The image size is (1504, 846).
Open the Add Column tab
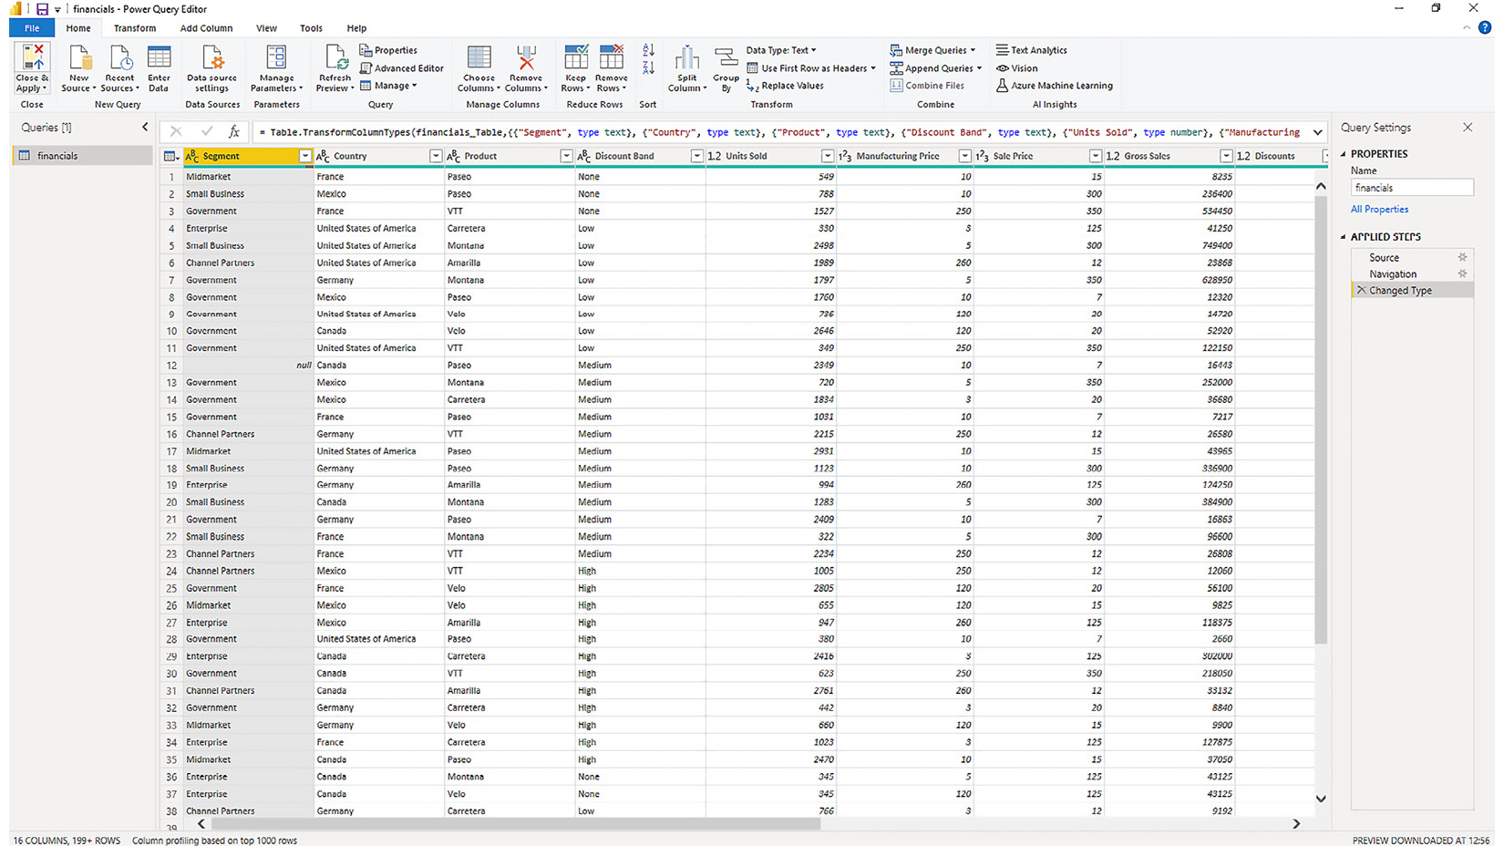click(206, 28)
